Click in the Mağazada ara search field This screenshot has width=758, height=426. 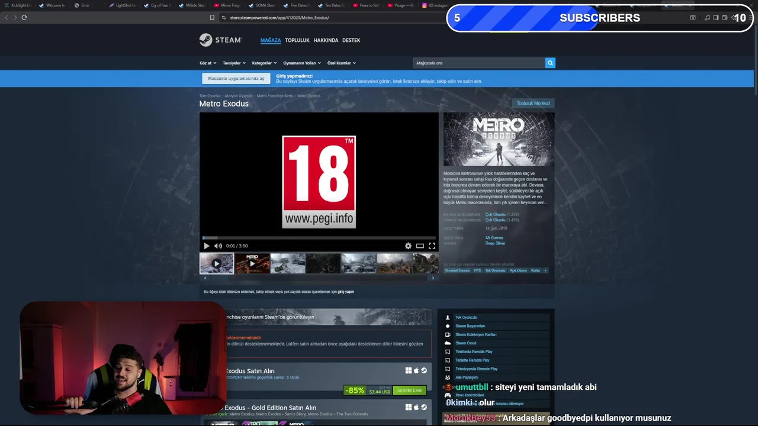[x=479, y=63]
